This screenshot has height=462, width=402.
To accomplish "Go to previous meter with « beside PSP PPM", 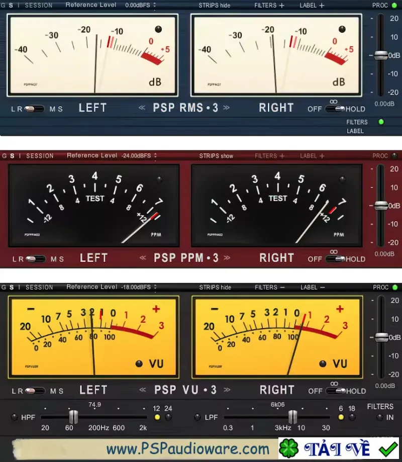I will (143, 258).
